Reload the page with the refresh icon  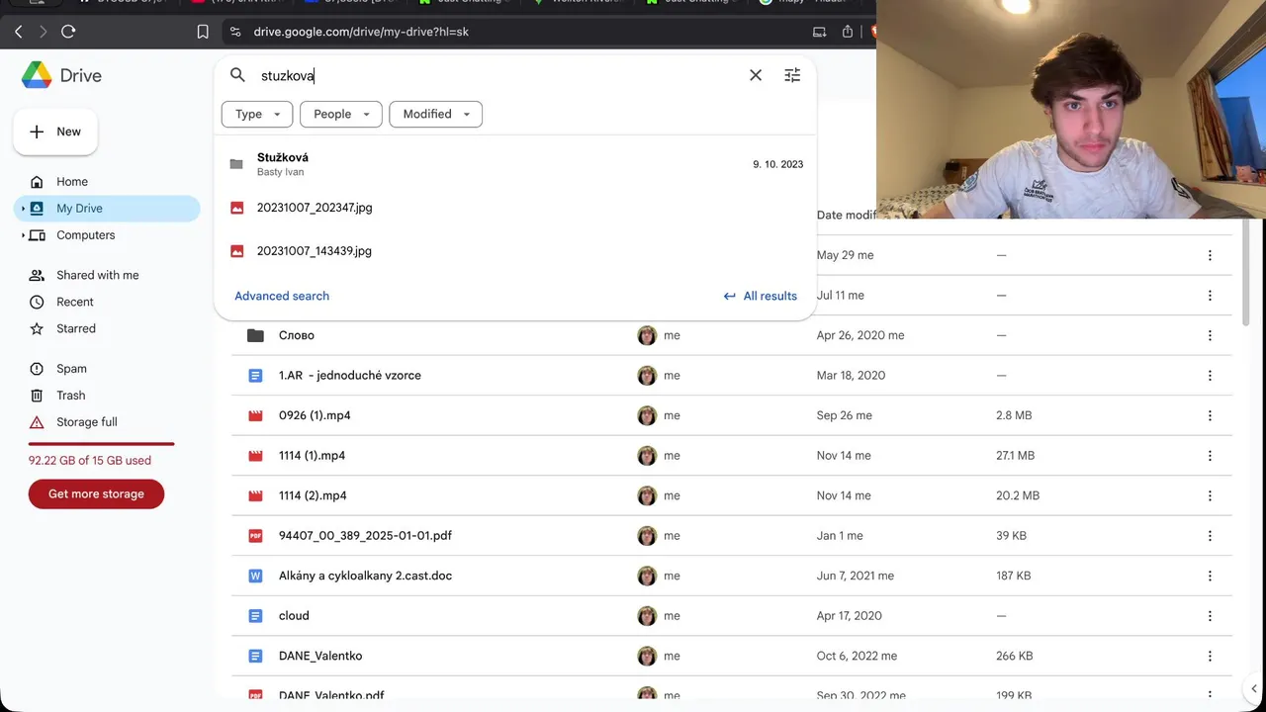click(x=68, y=32)
